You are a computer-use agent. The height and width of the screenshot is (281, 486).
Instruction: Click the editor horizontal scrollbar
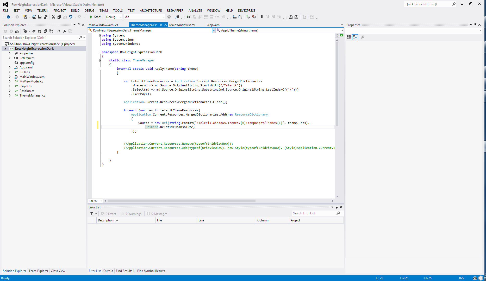point(181,201)
